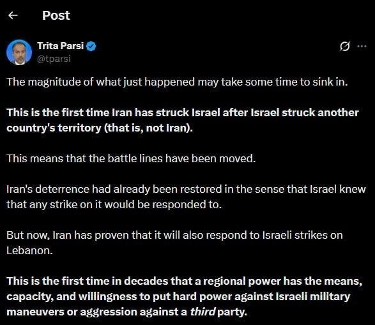This screenshot has width=375, height=325.
Task: Go back using the left arrow
Action: pyautogui.click(x=13, y=15)
